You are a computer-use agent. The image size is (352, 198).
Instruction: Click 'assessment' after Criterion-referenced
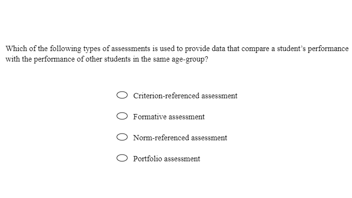coord(219,96)
